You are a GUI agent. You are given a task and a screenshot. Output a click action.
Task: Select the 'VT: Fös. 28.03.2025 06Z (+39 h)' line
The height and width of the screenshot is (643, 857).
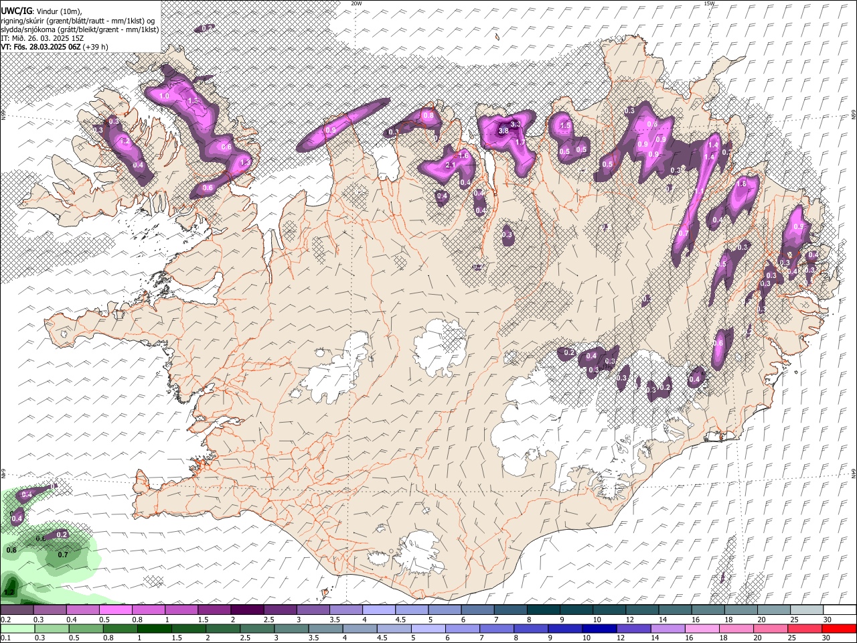(54, 47)
